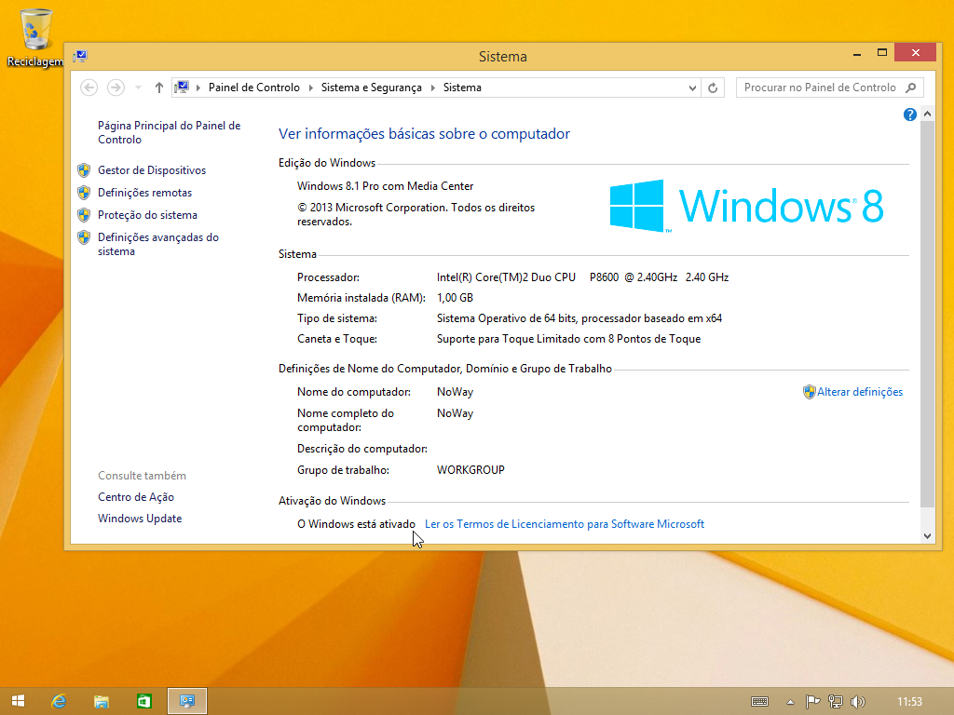Click the Sistema window title bar icon
The width and height of the screenshot is (954, 715).
pos(80,57)
